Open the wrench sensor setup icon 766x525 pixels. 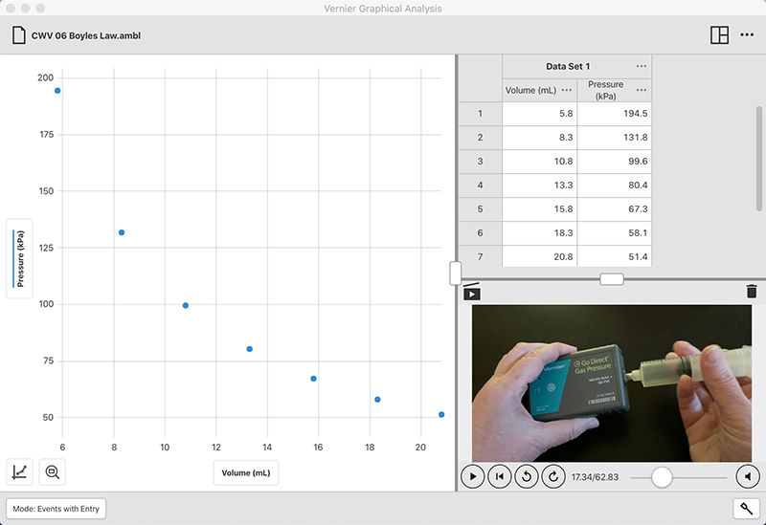(x=744, y=509)
